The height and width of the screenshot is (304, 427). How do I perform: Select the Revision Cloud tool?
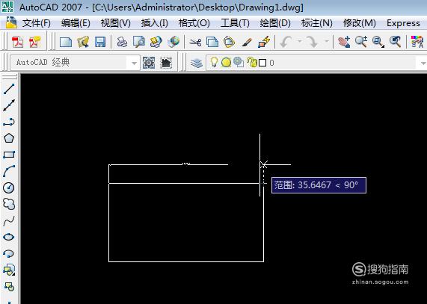(9, 204)
